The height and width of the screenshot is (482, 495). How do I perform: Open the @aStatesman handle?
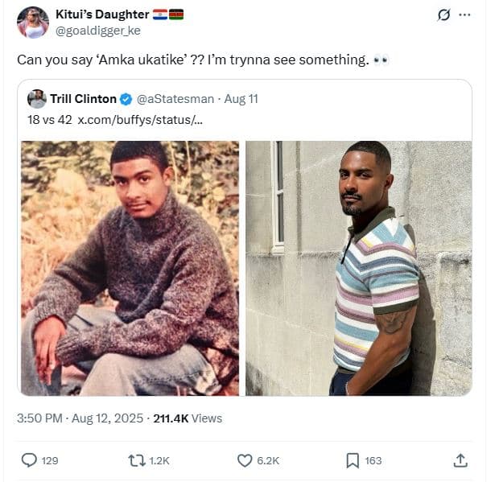(175, 99)
